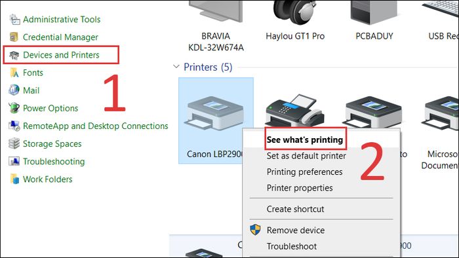
Task: Select the fax machine printer icon
Action: point(295,111)
